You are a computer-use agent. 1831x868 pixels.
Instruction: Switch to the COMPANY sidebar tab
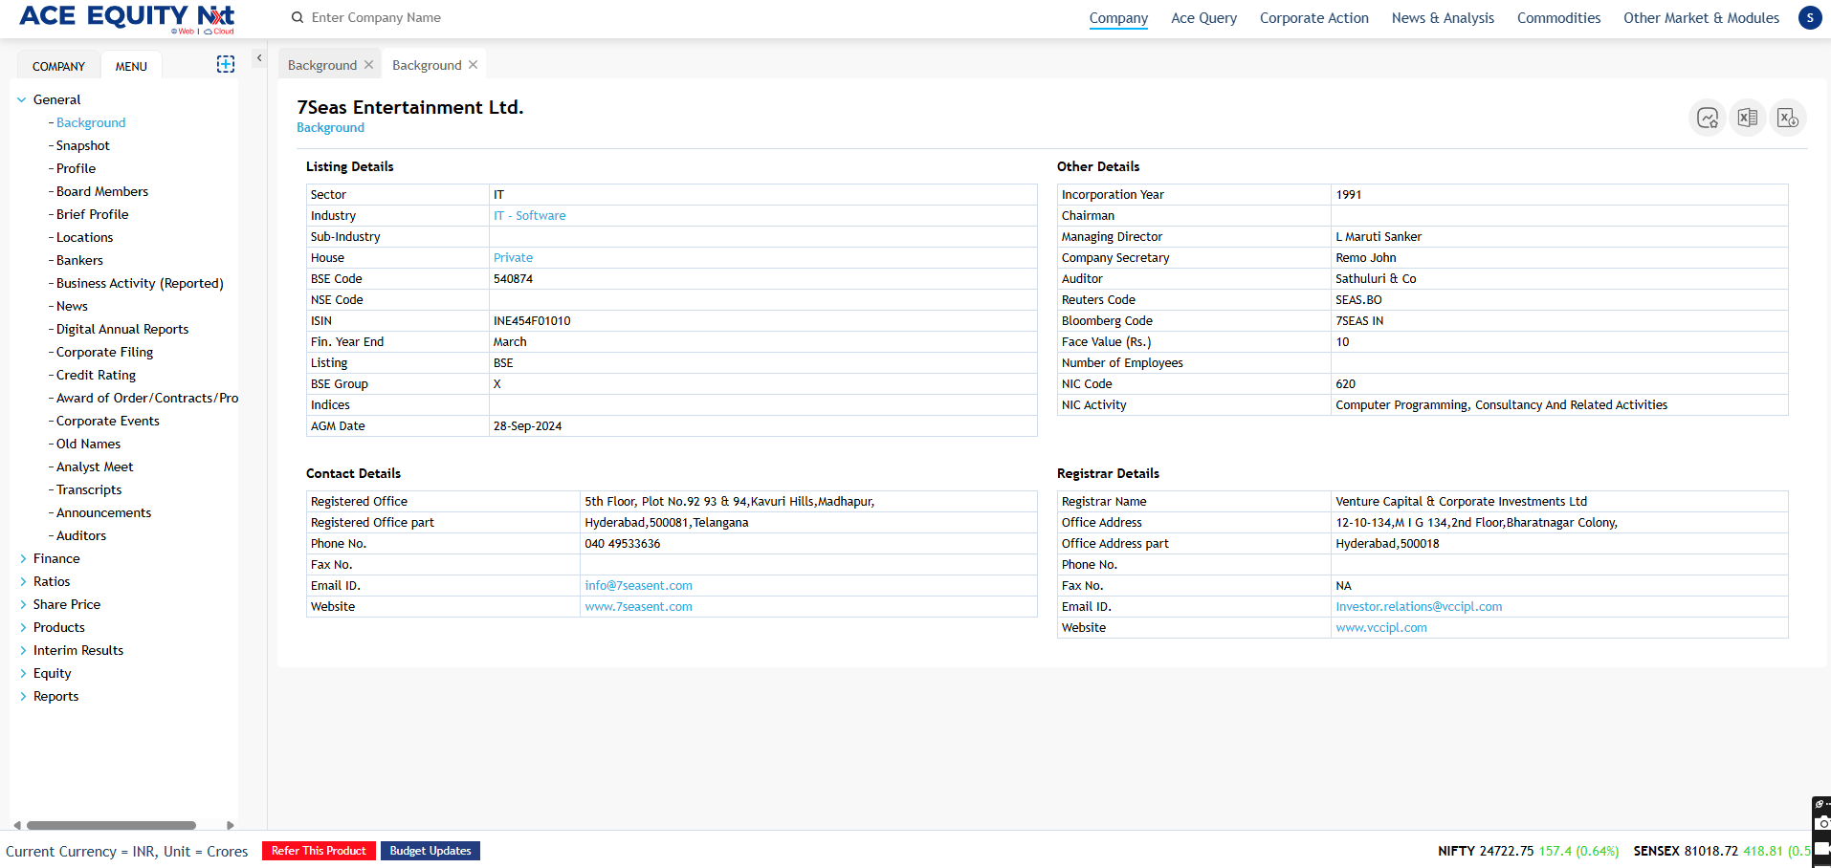(x=58, y=66)
